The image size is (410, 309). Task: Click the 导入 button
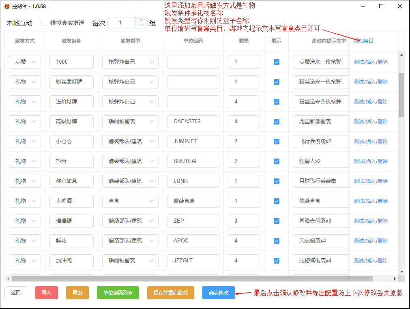click(x=46, y=293)
